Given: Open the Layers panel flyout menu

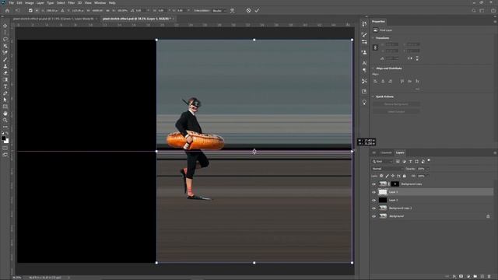Looking at the screenshot, I should point(495,153).
